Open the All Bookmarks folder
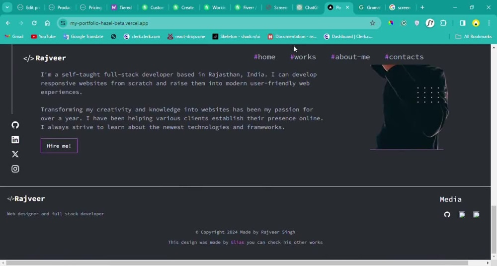This screenshot has height=266, width=497. (x=474, y=36)
